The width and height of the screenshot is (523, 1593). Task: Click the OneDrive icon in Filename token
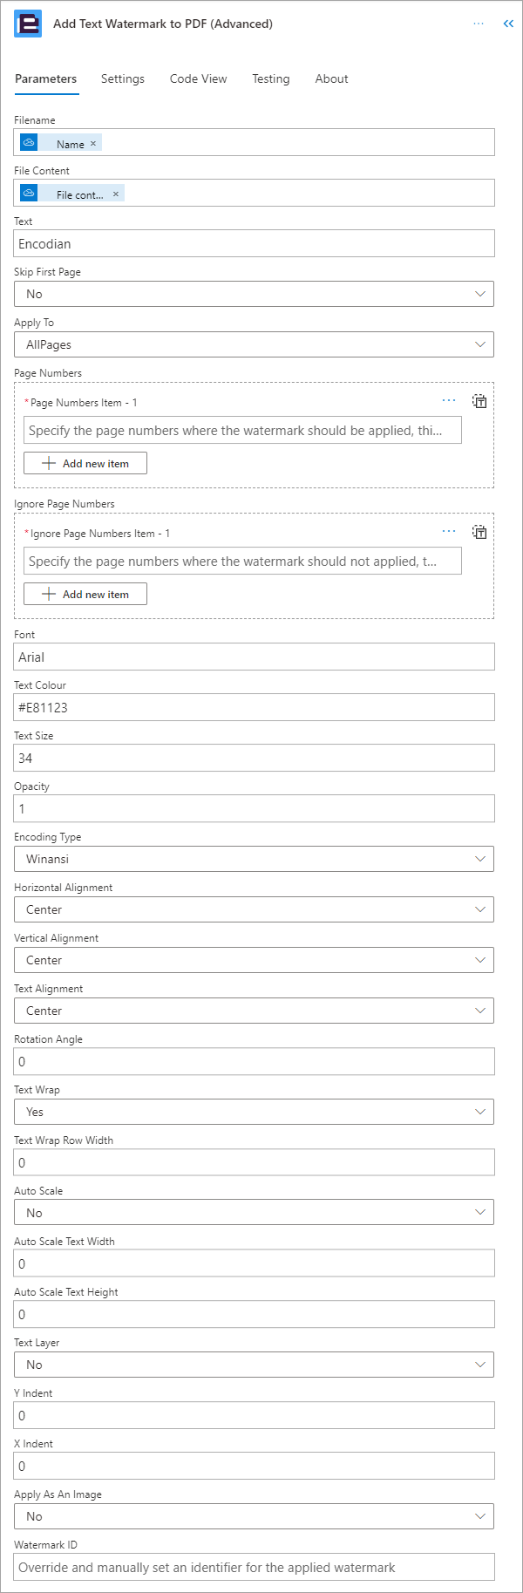pos(29,142)
